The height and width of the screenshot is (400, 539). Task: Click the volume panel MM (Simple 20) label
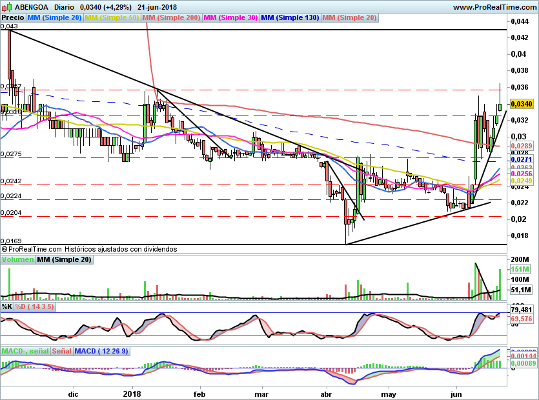coord(65,259)
